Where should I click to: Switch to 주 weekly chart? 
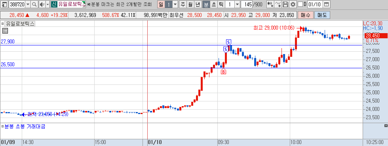(x=183, y=4)
